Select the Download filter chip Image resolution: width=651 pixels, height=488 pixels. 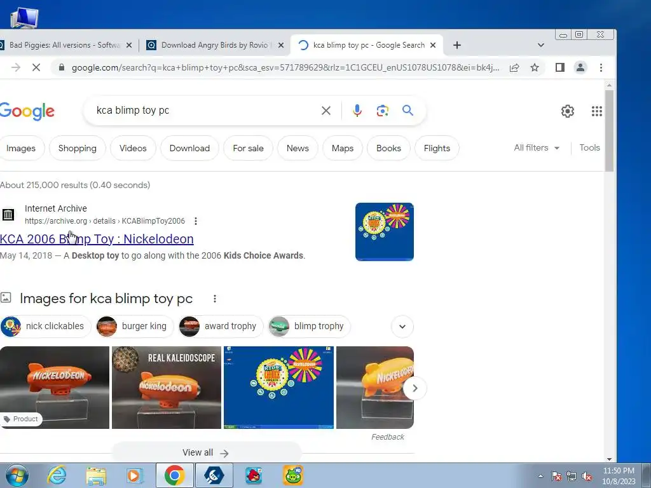point(189,148)
